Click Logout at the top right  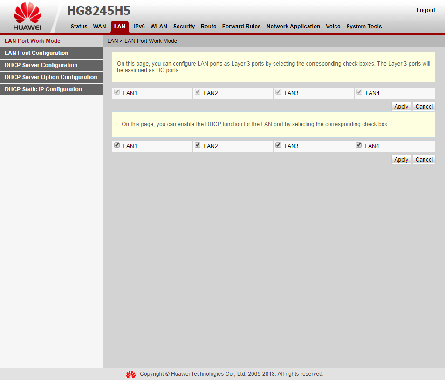[x=425, y=10]
